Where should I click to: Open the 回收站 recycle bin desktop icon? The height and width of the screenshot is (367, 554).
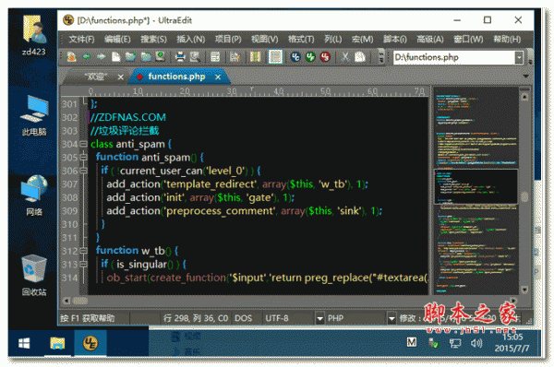pos(34,276)
